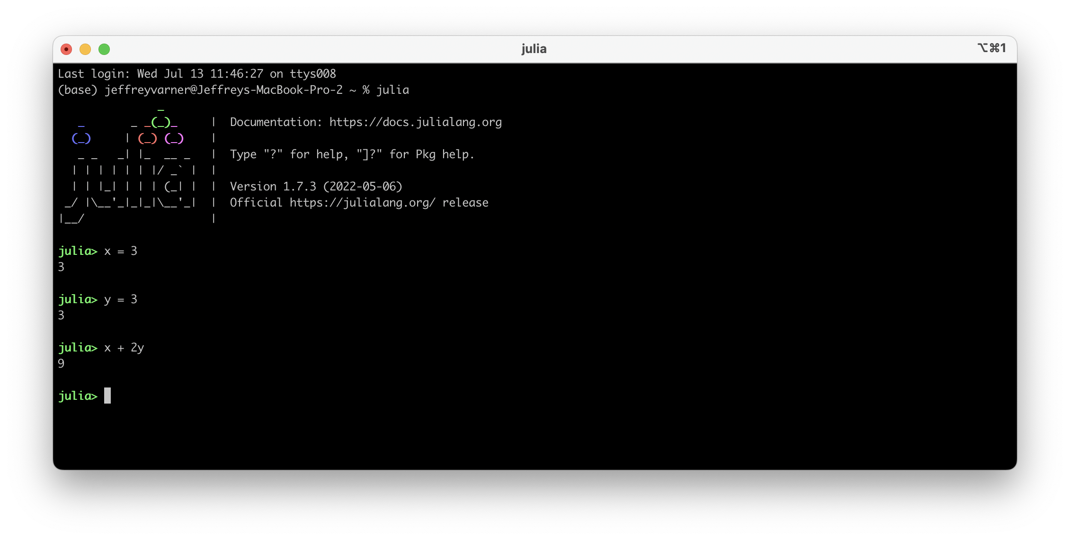Open the docs.julialang.org documentation URL
Image resolution: width=1070 pixels, height=540 pixels.
tap(416, 122)
